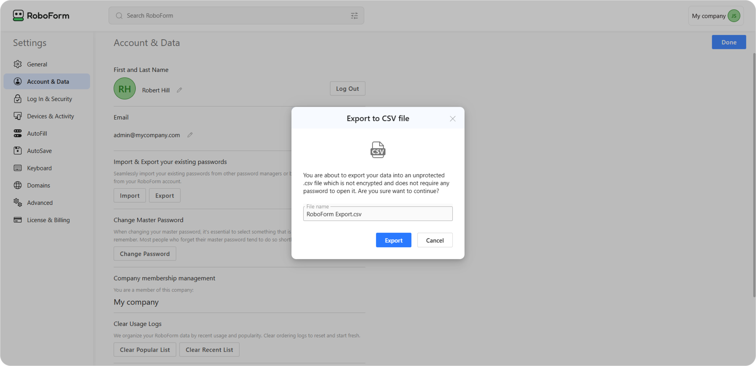Click the Done button

729,42
